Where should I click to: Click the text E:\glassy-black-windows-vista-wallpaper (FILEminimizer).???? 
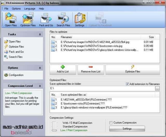[94, 108]
